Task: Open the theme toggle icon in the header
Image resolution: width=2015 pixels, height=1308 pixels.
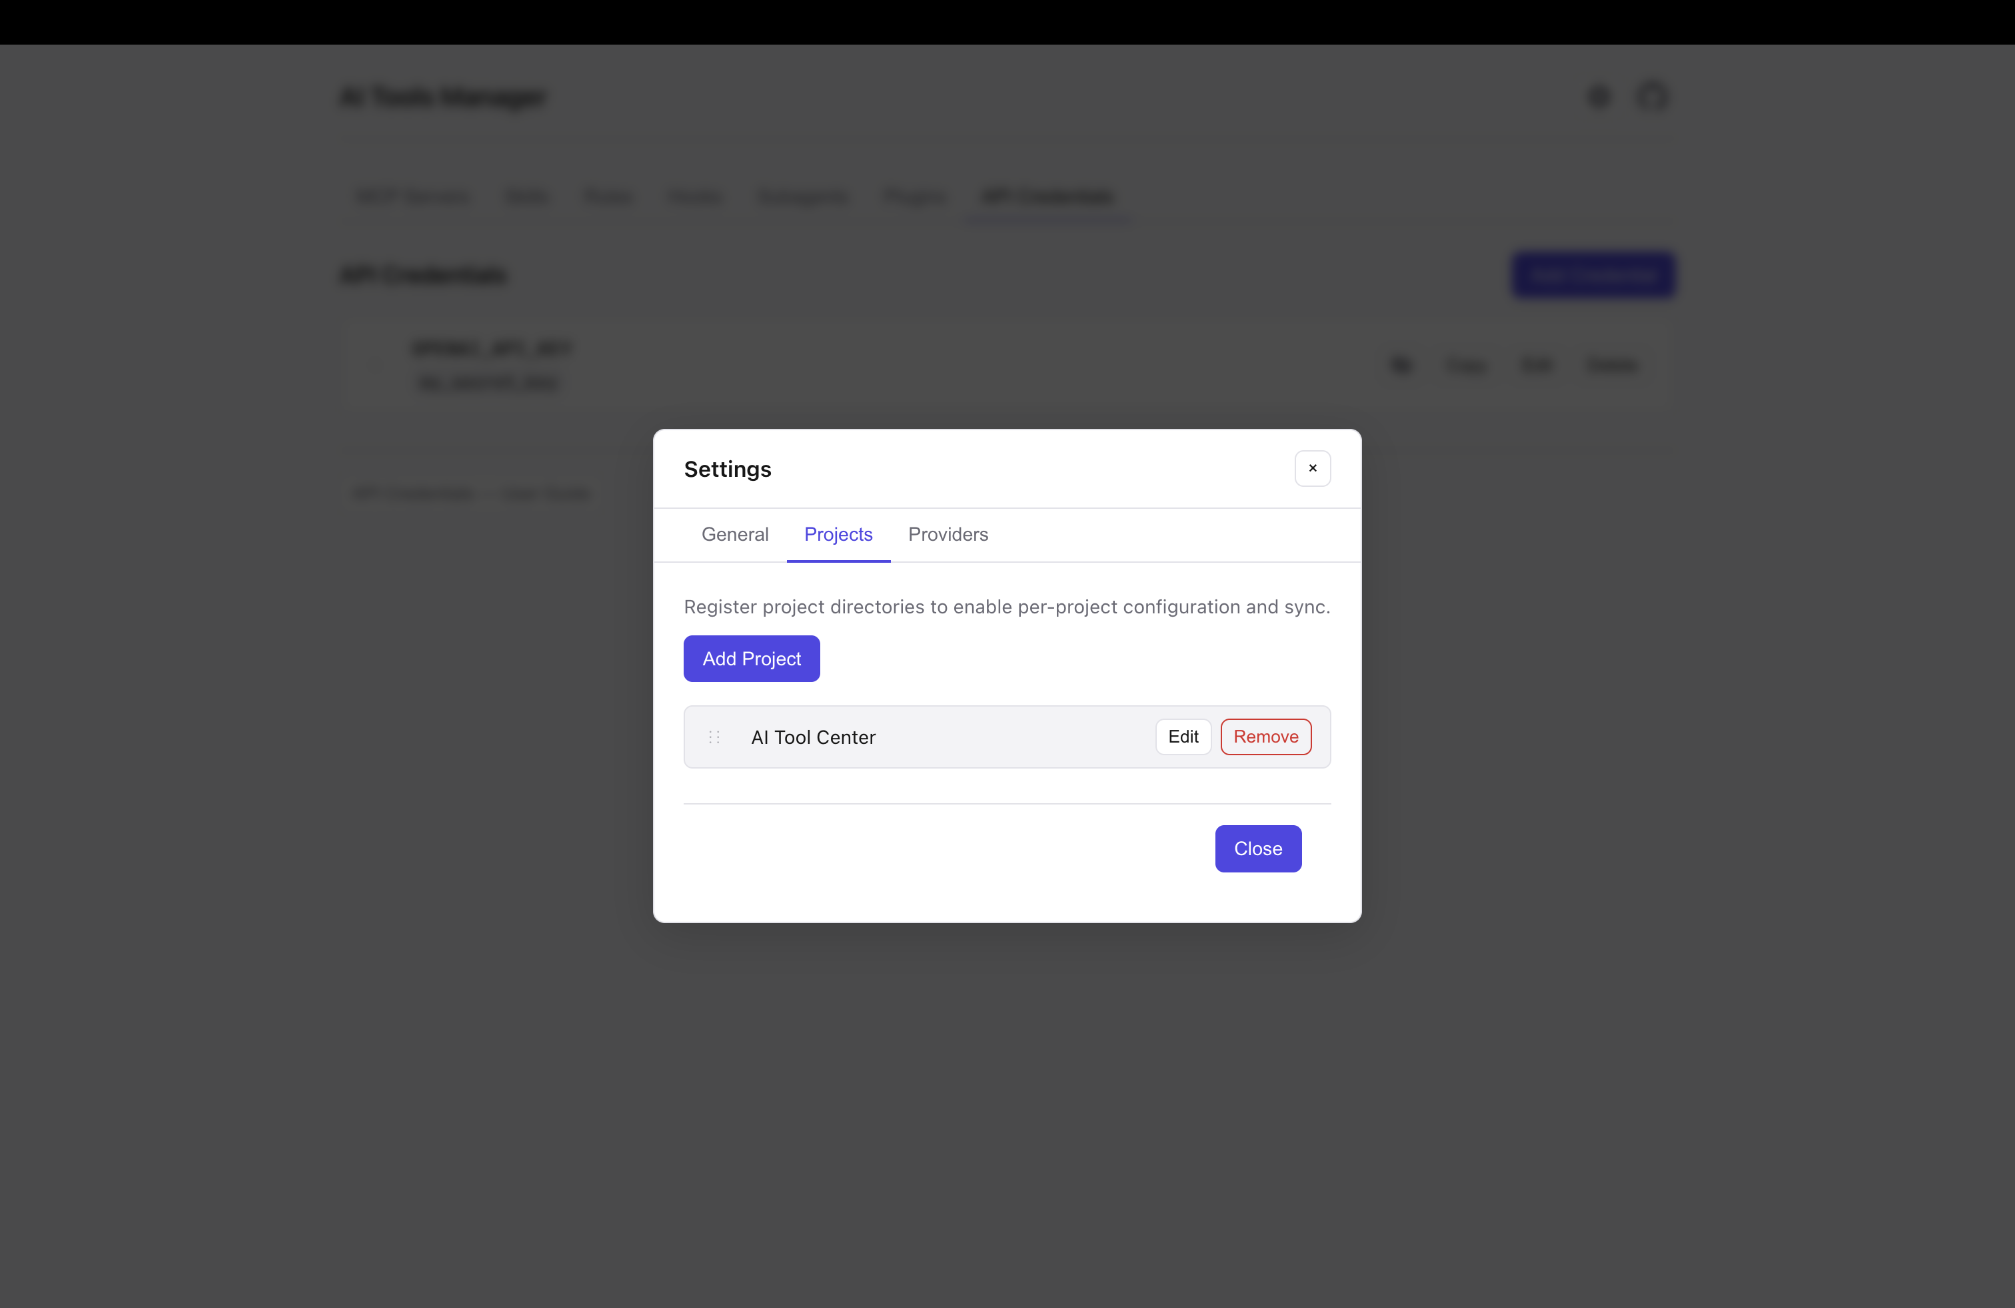Action: [x=1598, y=96]
